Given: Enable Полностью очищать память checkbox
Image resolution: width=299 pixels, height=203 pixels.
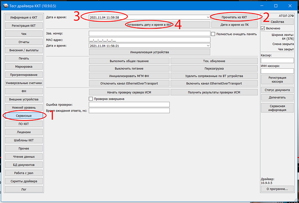Looking at the screenshot, I should [213, 34].
